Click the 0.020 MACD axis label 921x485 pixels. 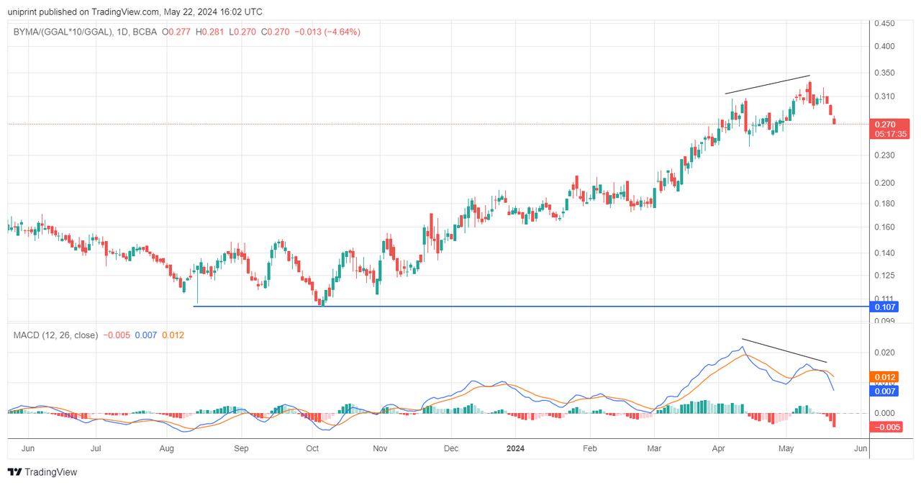[884, 353]
